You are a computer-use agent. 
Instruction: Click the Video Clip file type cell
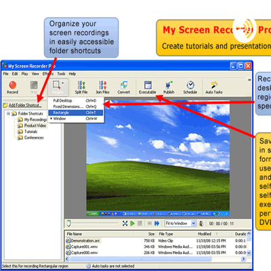click(165, 241)
